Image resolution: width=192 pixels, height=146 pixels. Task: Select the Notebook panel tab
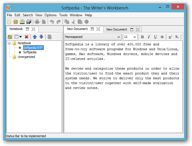point(16,29)
